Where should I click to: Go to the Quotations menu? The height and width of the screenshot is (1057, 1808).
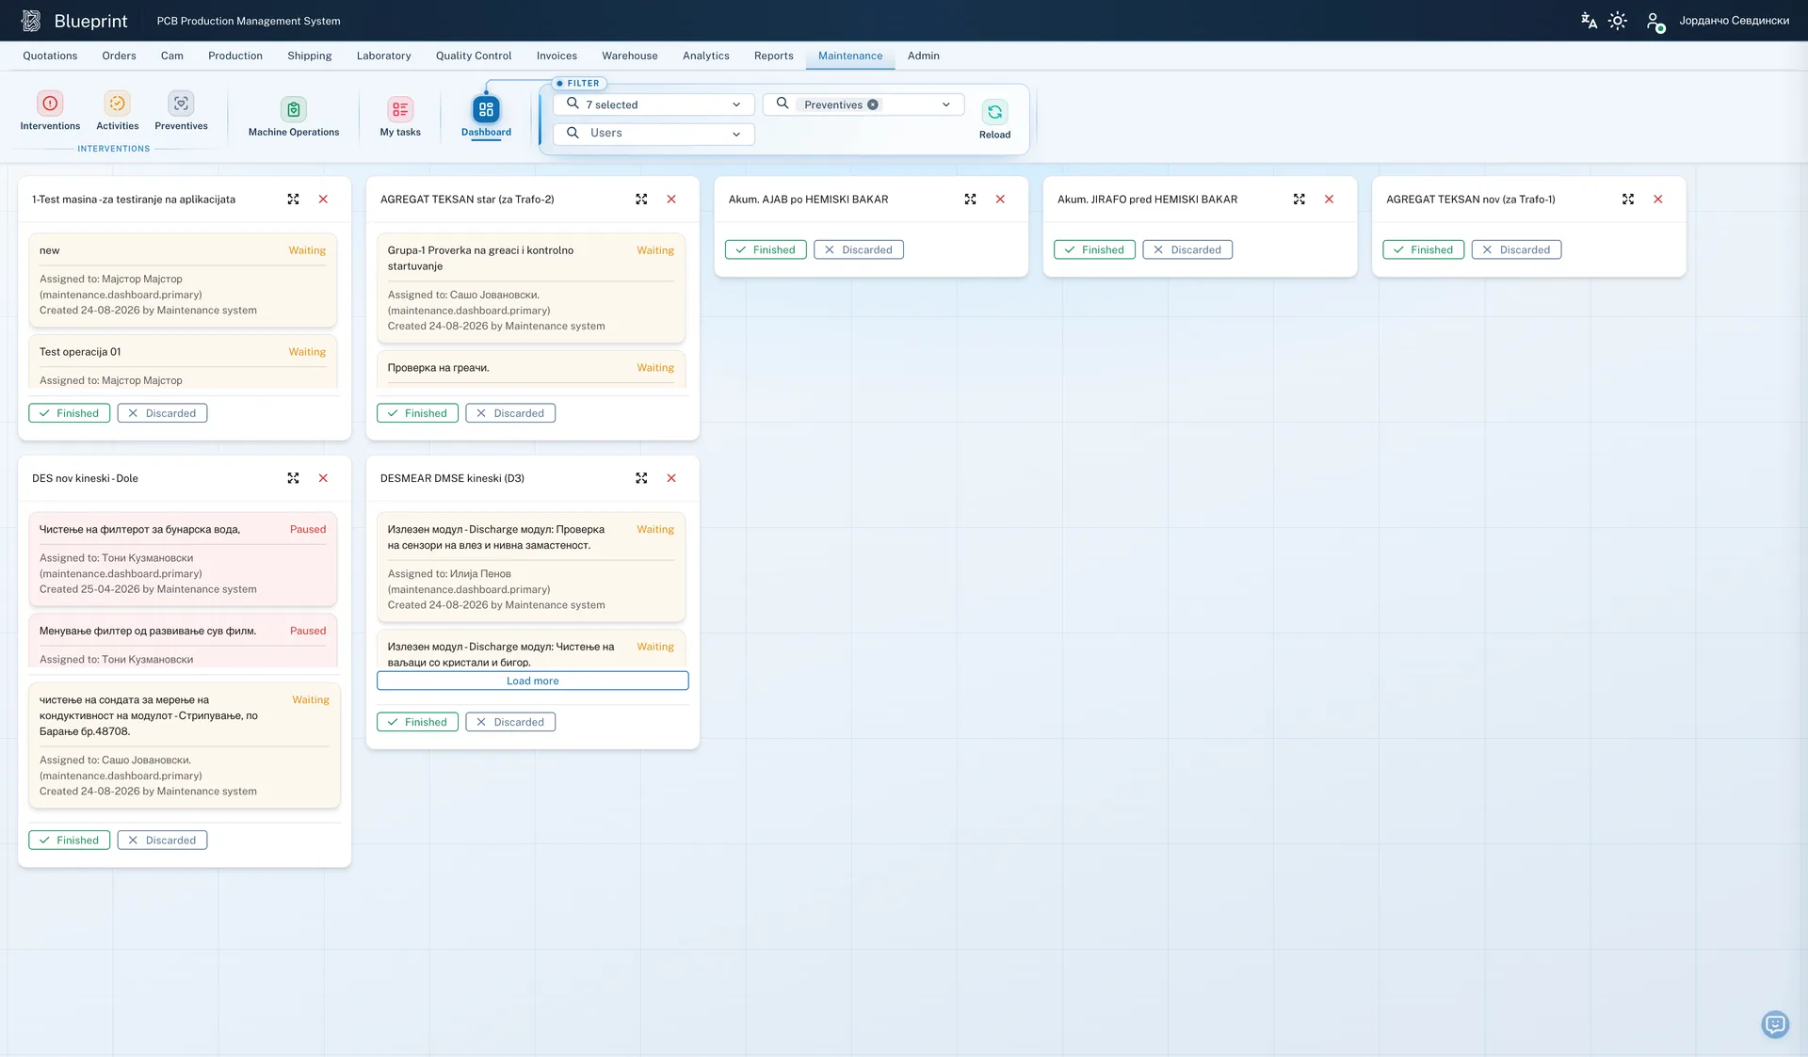pyautogui.click(x=50, y=56)
